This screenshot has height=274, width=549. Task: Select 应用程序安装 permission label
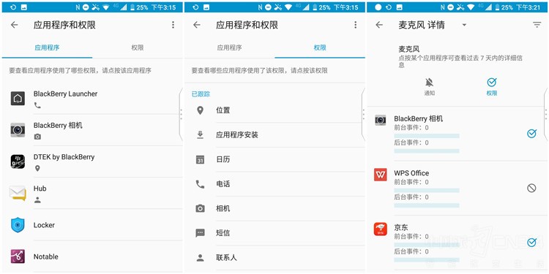point(237,135)
